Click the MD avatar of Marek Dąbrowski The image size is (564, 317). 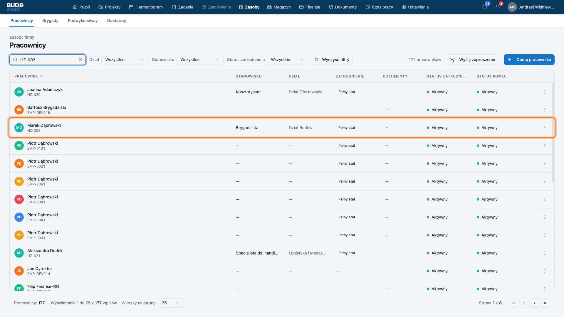(x=19, y=128)
